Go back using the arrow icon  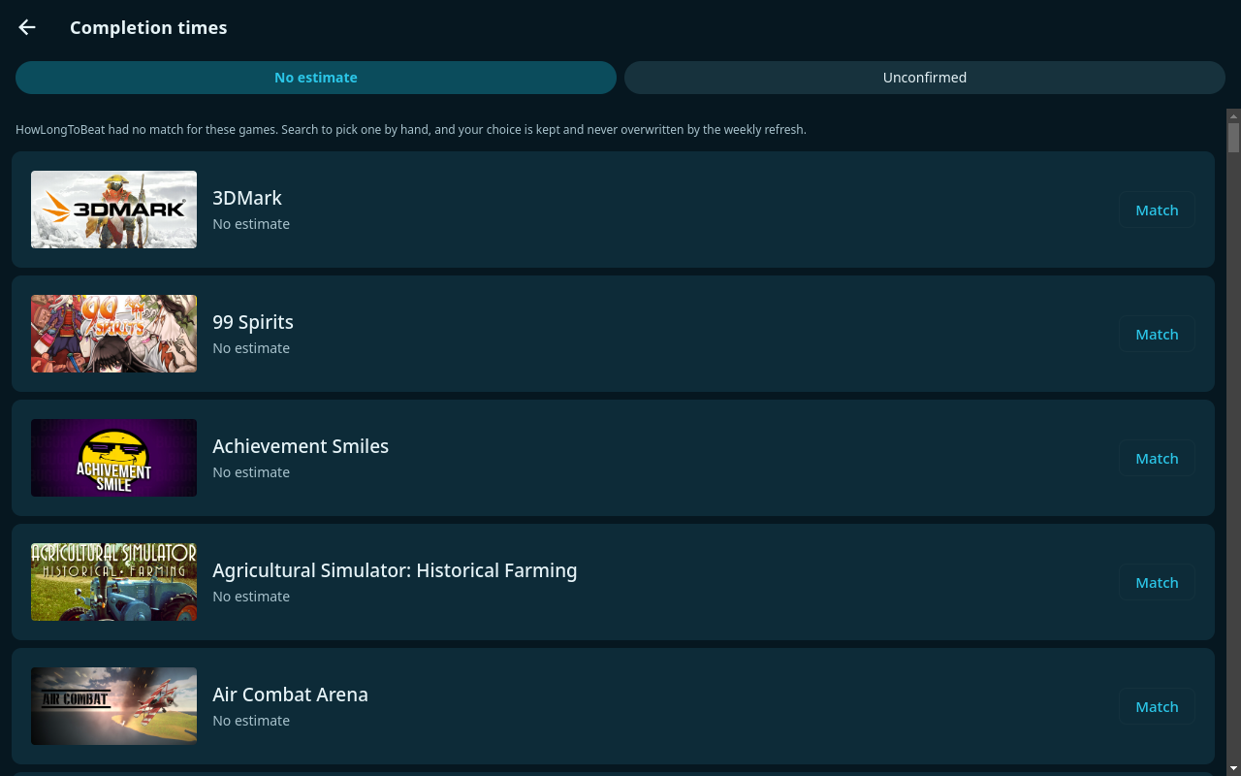coord(27,27)
